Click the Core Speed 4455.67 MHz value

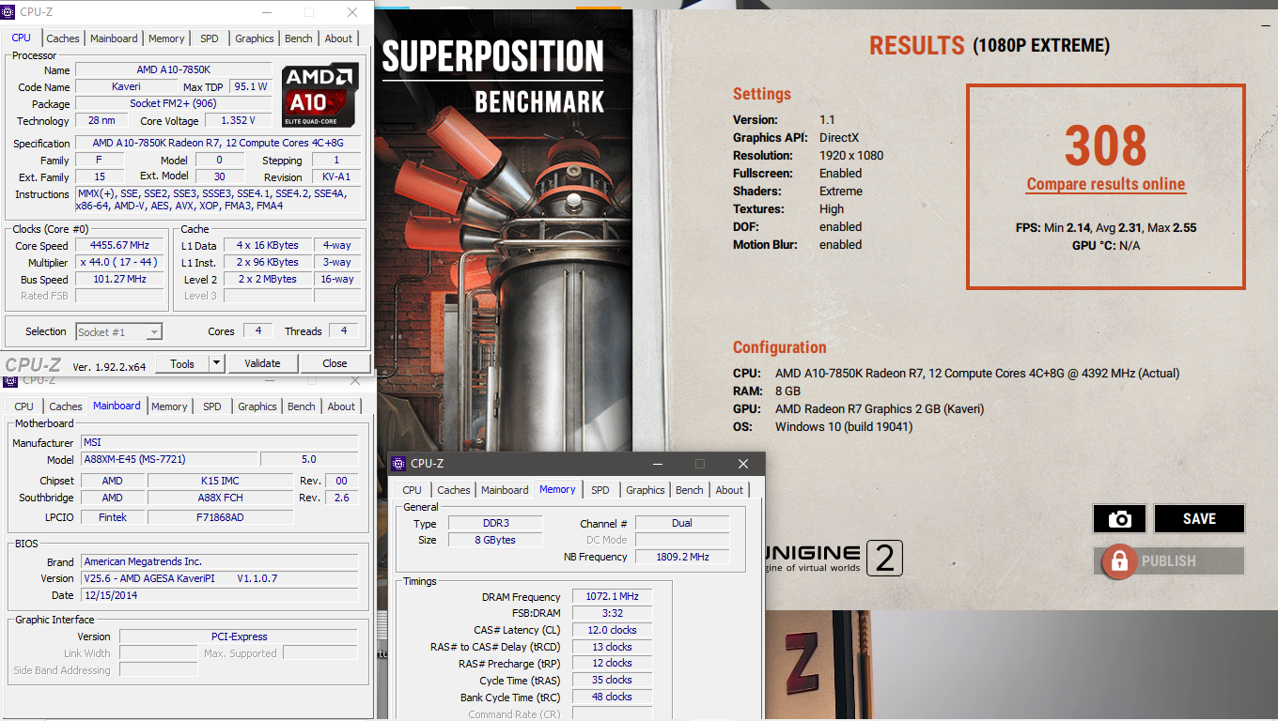(119, 246)
